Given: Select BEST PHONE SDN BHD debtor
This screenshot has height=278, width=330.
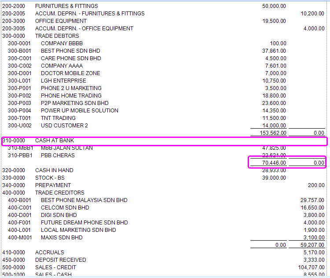Looking at the screenshot, I should pyautogui.click(x=163, y=51).
